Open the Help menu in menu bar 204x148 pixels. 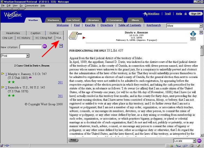click(x=43, y=6)
